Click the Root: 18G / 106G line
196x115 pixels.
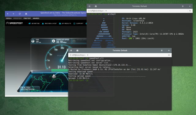click(138, 38)
